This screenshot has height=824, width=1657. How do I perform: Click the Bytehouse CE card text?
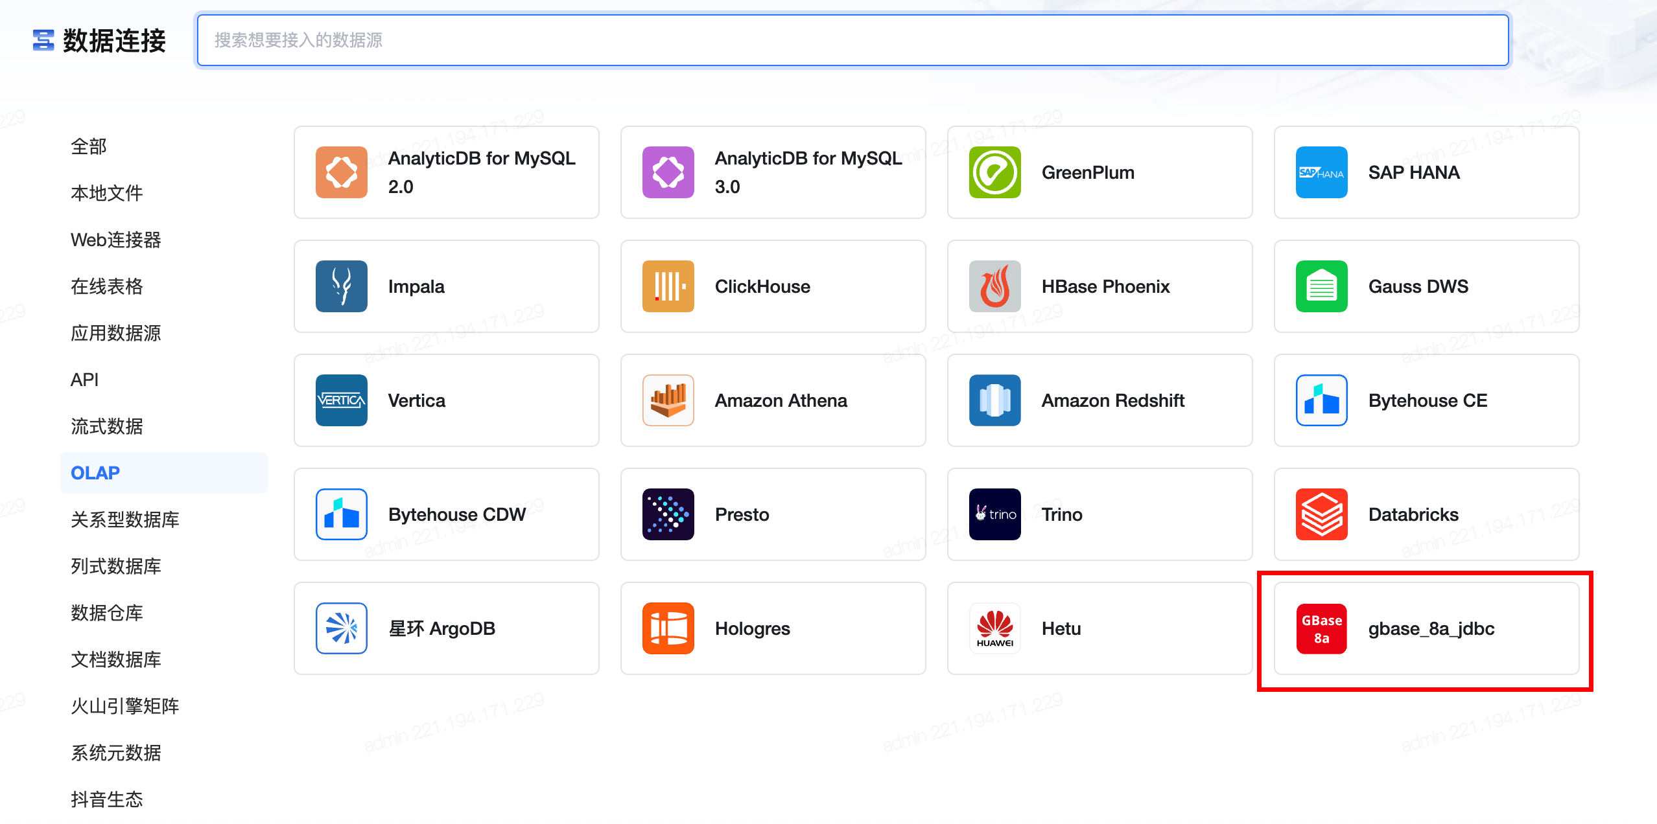pyautogui.click(x=1428, y=401)
